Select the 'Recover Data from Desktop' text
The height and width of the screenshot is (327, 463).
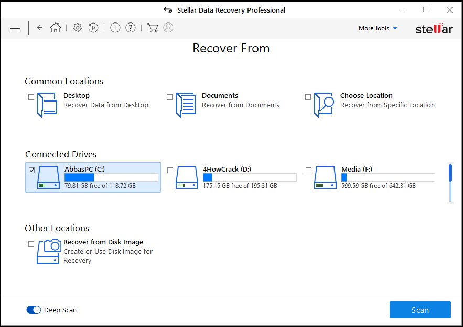[x=106, y=105]
